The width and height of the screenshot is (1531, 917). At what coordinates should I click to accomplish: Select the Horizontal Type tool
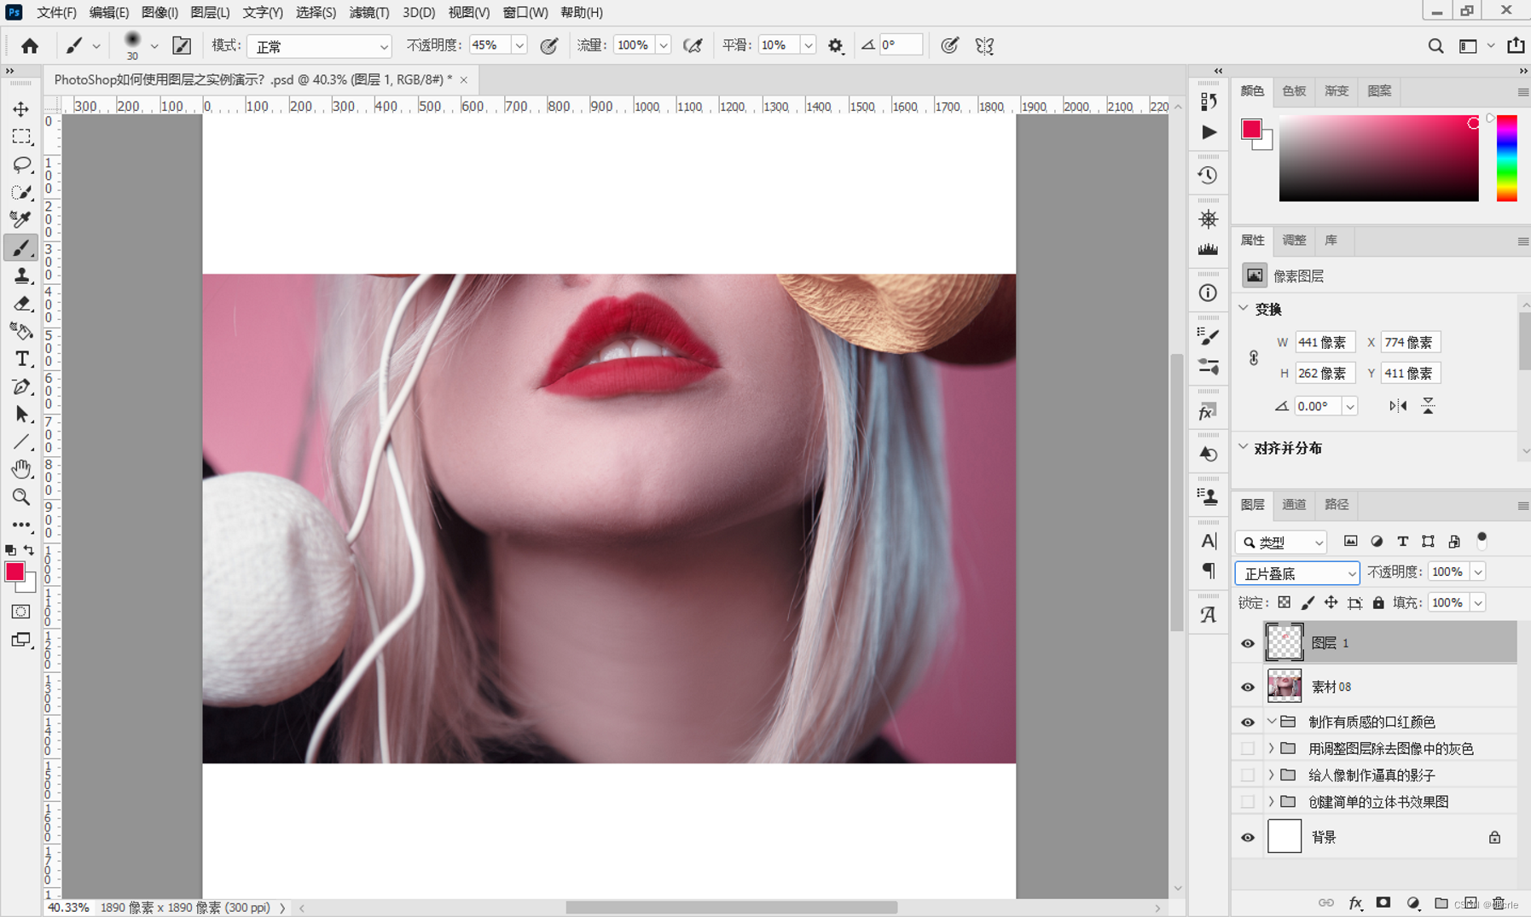21,359
